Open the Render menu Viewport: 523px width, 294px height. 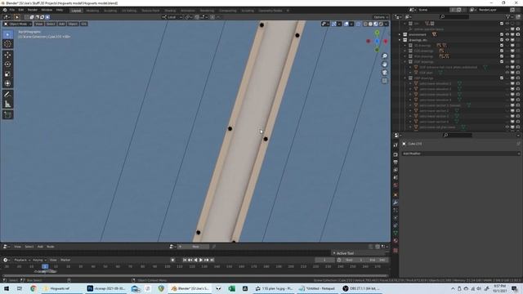tap(33, 10)
